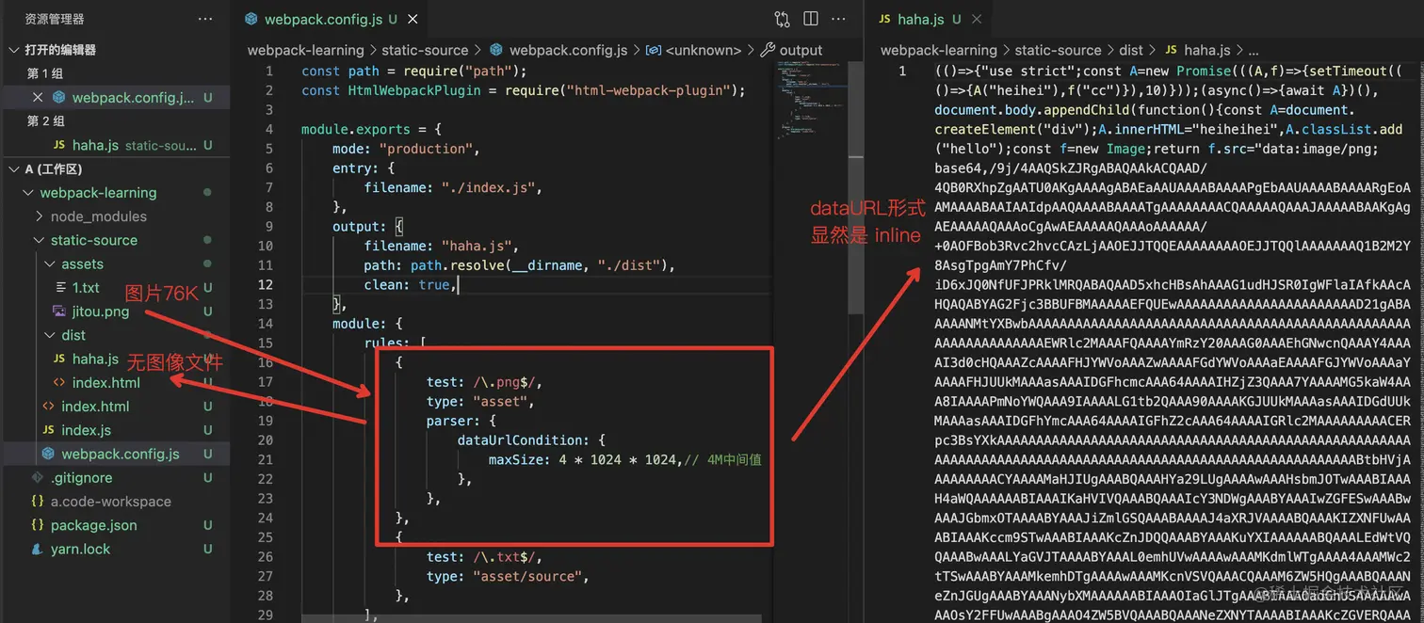Place cursor on mode: "production" line
The image size is (1424, 623).
click(x=406, y=149)
